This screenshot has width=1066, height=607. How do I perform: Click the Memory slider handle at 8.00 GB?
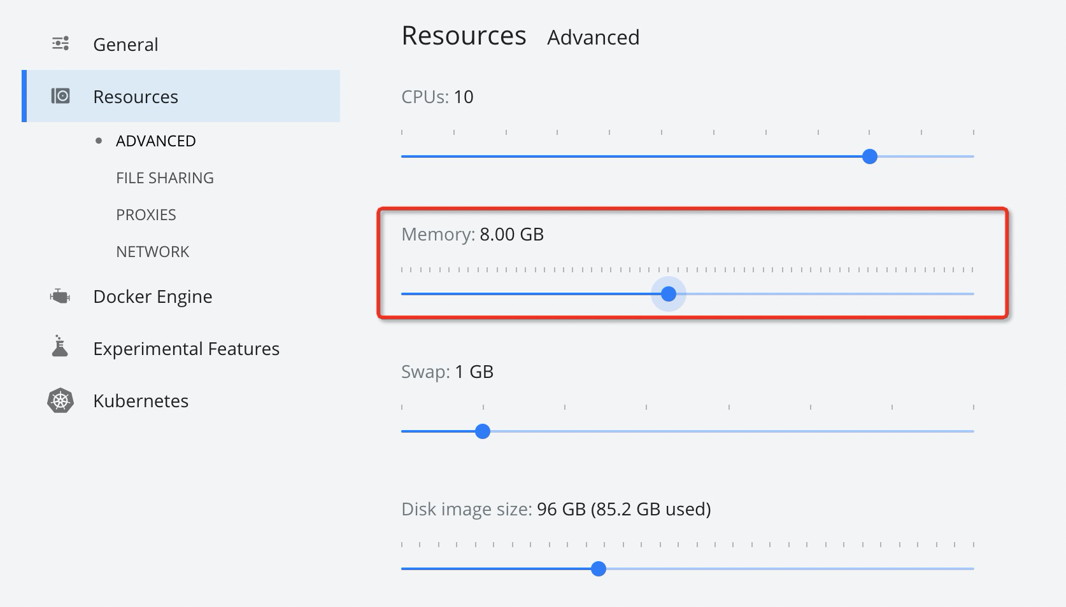668,294
